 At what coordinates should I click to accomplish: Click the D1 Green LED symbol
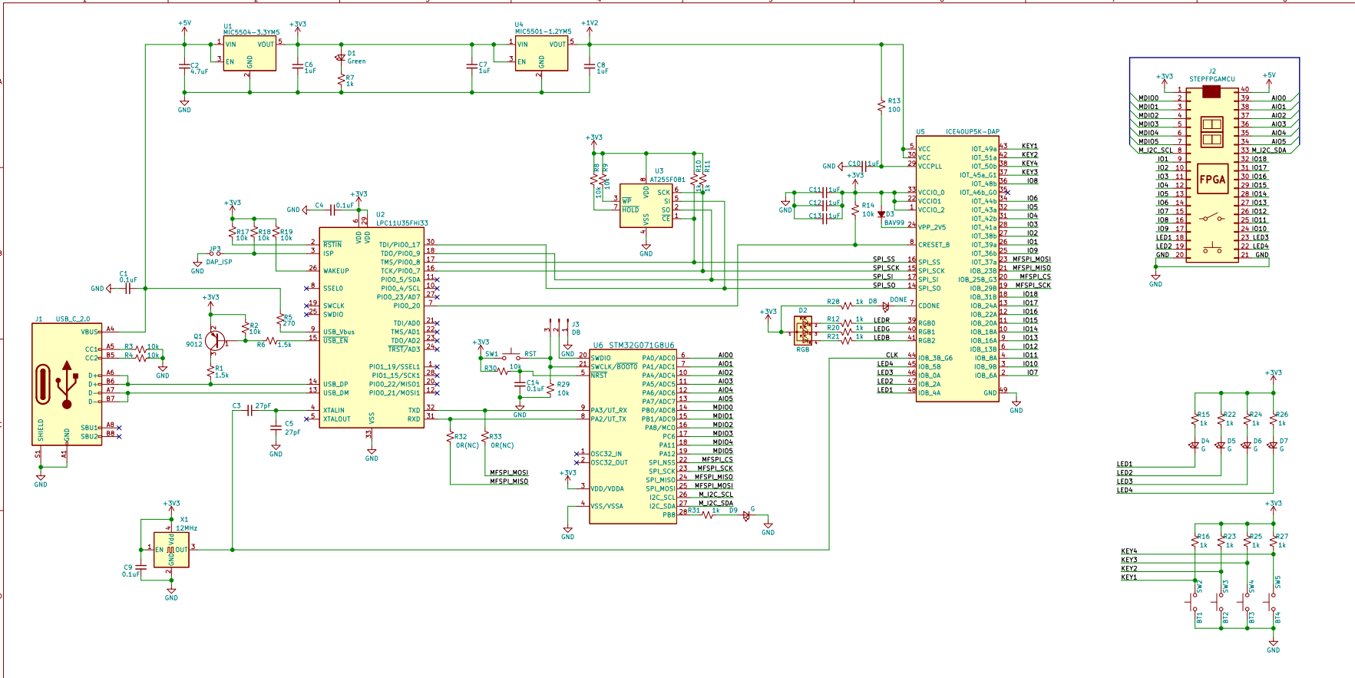(341, 58)
